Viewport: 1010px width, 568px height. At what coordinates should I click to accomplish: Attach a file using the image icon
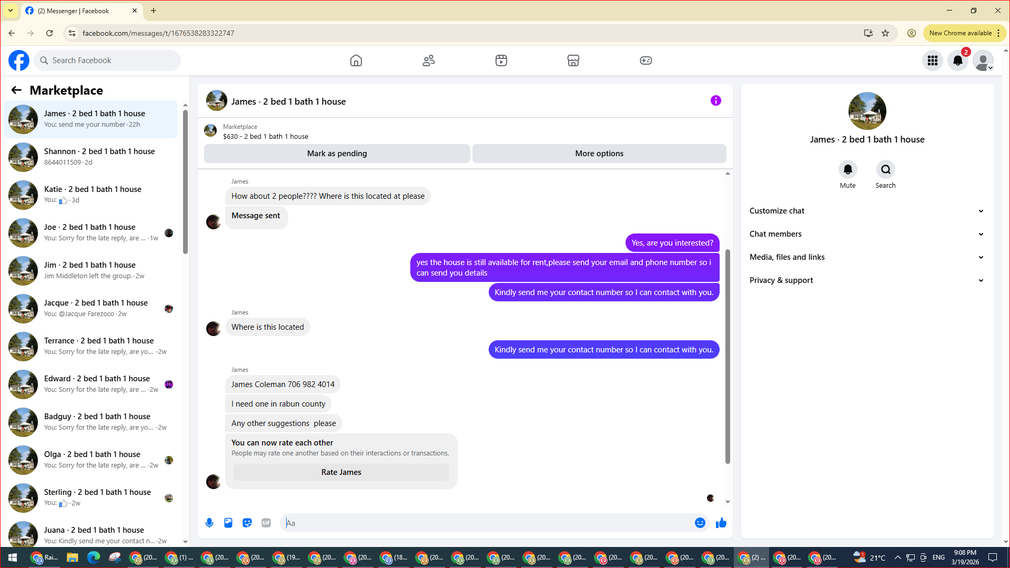click(x=228, y=523)
